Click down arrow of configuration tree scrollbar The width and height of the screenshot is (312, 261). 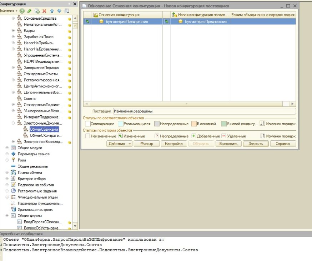coord(75,226)
